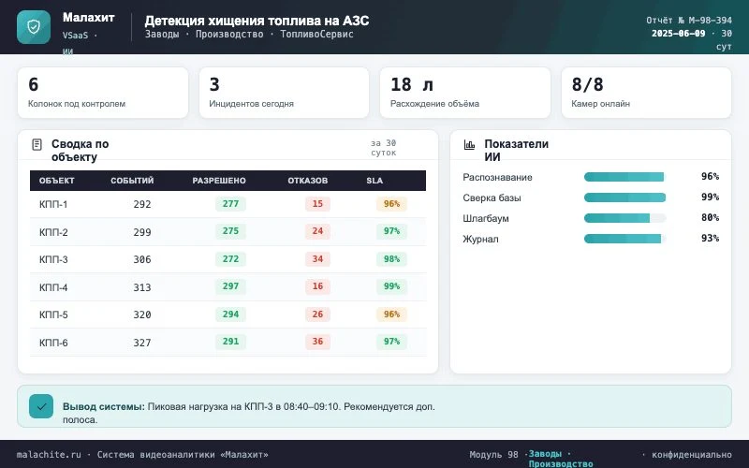
Task: Click the за 30 суток period label
Action: click(x=384, y=148)
